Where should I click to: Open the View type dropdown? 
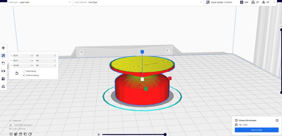click(x=40, y=2)
